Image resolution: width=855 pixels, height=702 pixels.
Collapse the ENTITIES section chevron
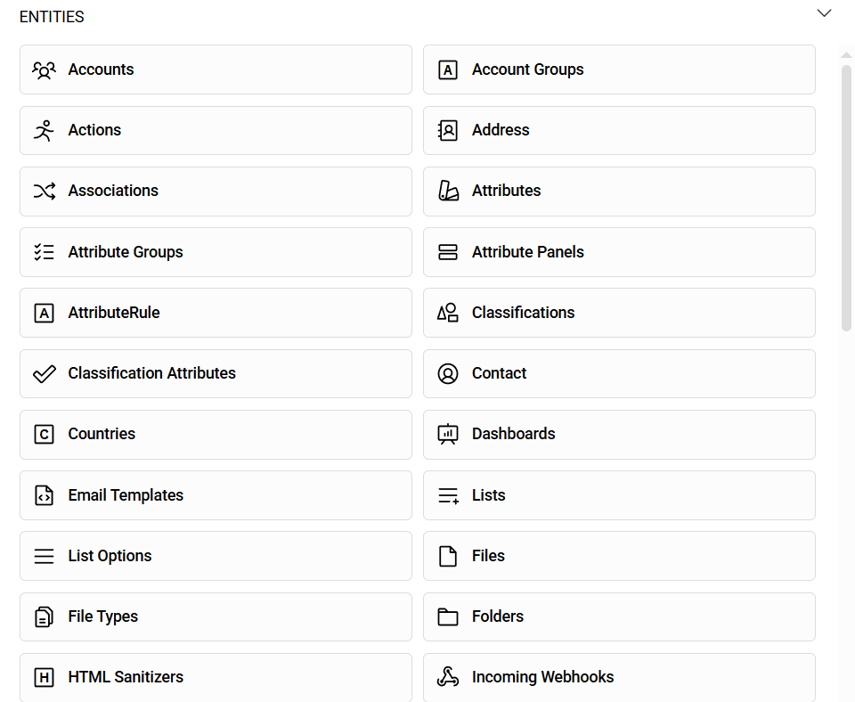[824, 13]
